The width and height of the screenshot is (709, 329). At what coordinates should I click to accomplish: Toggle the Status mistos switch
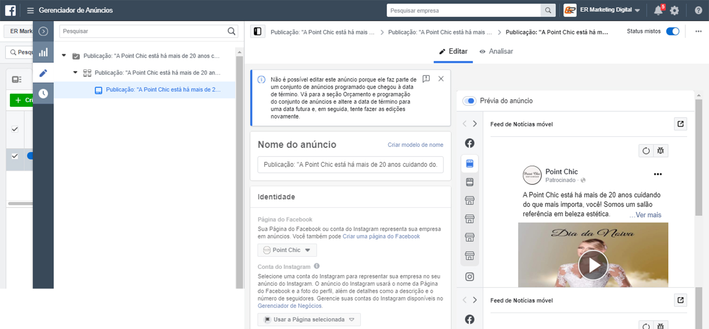click(672, 31)
